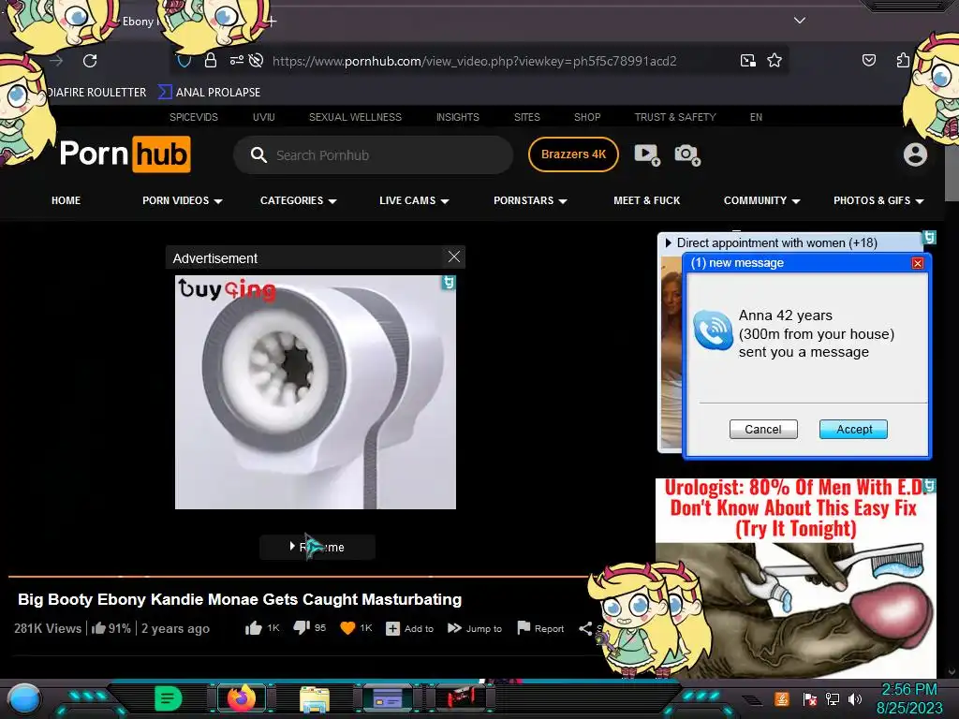Screen dimensions: 959x719
Task: Add to favorites with the heart icon
Action: [x=347, y=628]
